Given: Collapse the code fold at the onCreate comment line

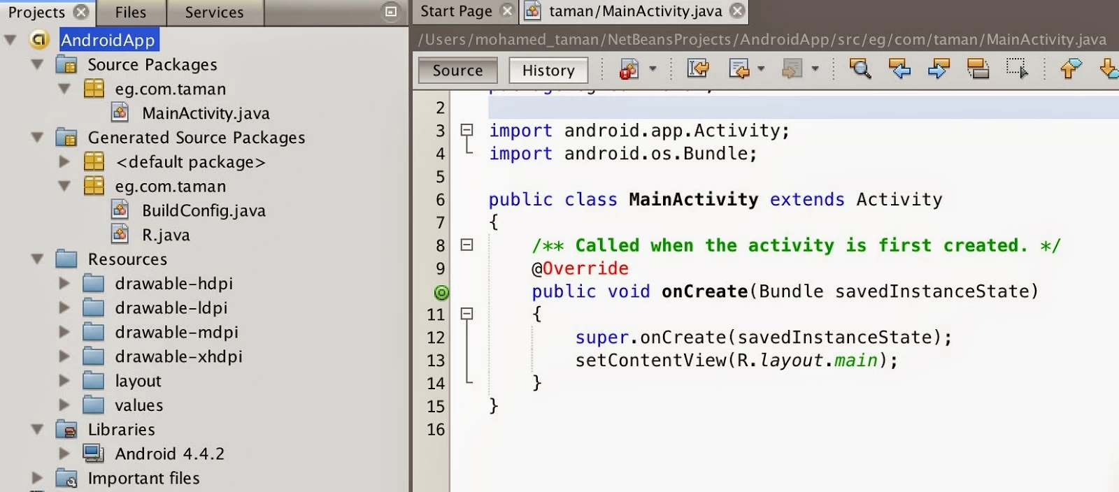Looking at the screenshot, I should (466, 245).
